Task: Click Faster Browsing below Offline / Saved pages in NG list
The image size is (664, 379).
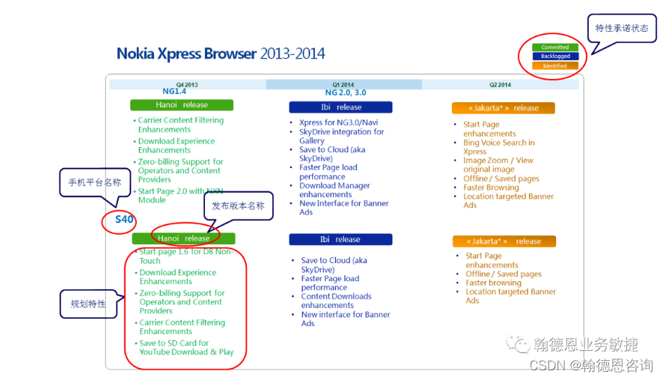Action: [491, 188]
